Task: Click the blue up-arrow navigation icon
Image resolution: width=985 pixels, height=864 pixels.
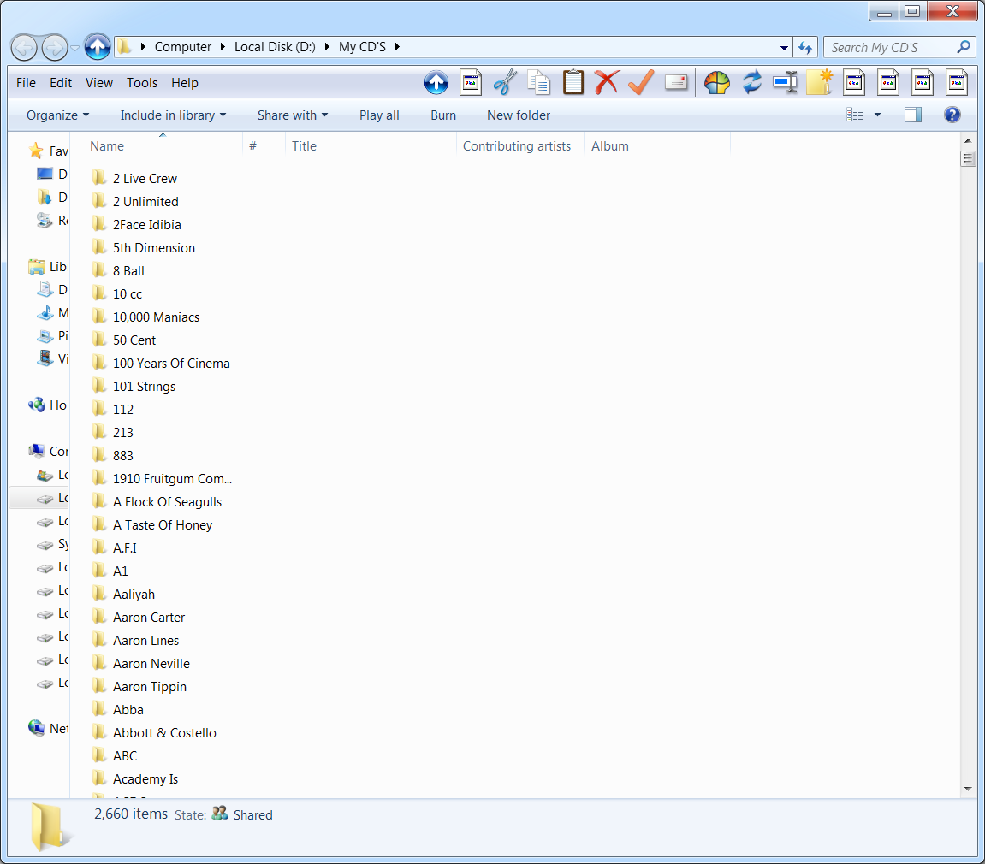Action: click(x=436, y=82)
